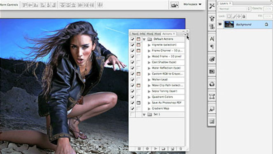
Task: Open the Normal blend mode dropdown
Action: tap(234, 9)
